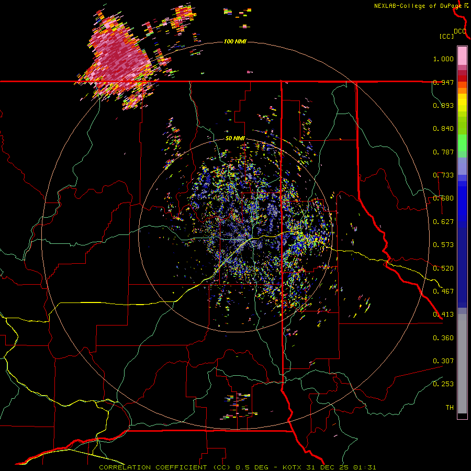This screenshot has width=471, height=471.
Task: Pick the bright green color bar segment
Action: coord(462,143)
